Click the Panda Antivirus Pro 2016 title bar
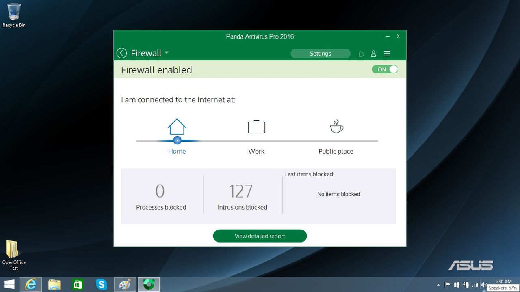 (260, 36)
